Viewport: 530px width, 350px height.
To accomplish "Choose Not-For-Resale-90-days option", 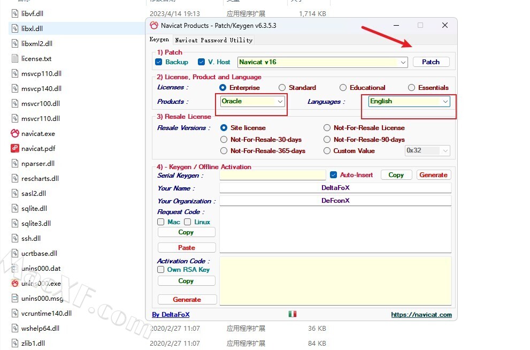I will (327, 139).
